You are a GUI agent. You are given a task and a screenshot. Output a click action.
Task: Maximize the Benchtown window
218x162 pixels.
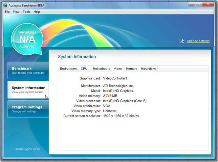tap(199, 5)
